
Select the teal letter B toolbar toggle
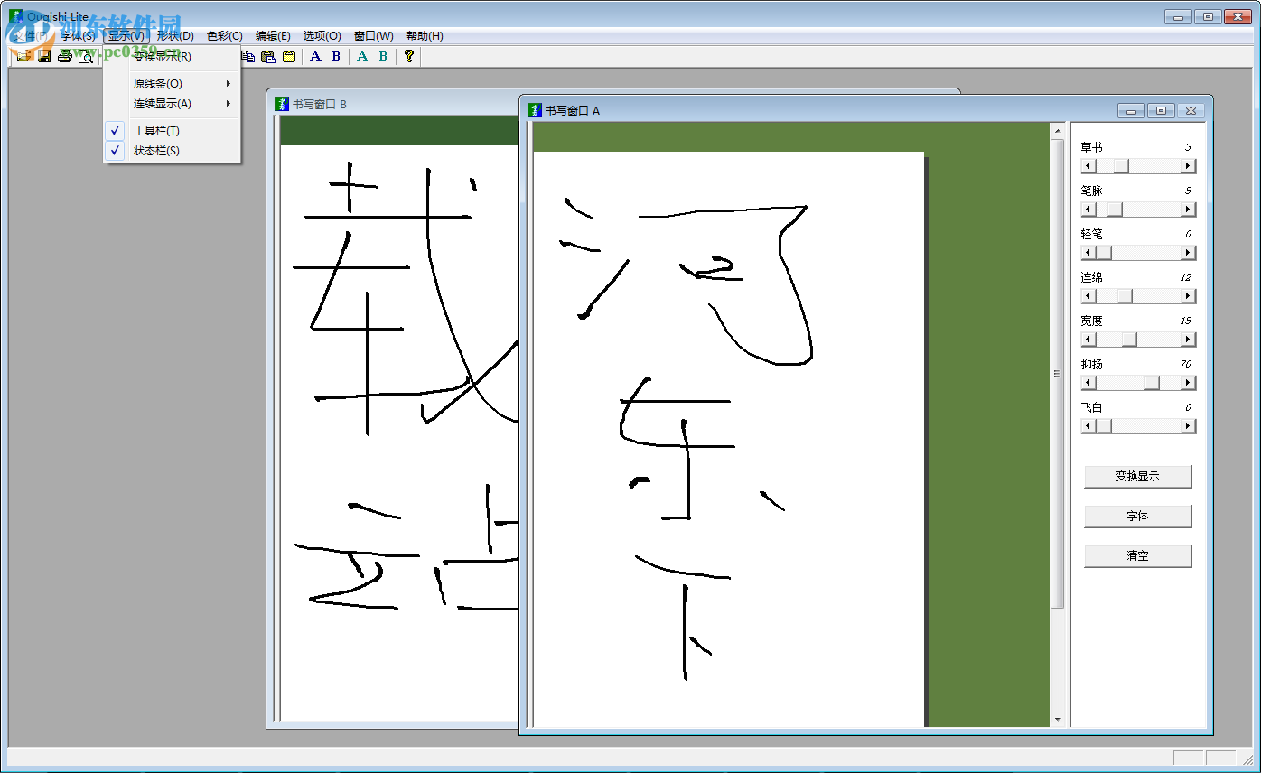pos(381,56)
